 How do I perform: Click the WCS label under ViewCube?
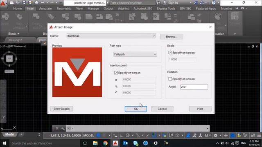(x=9, y=71)
